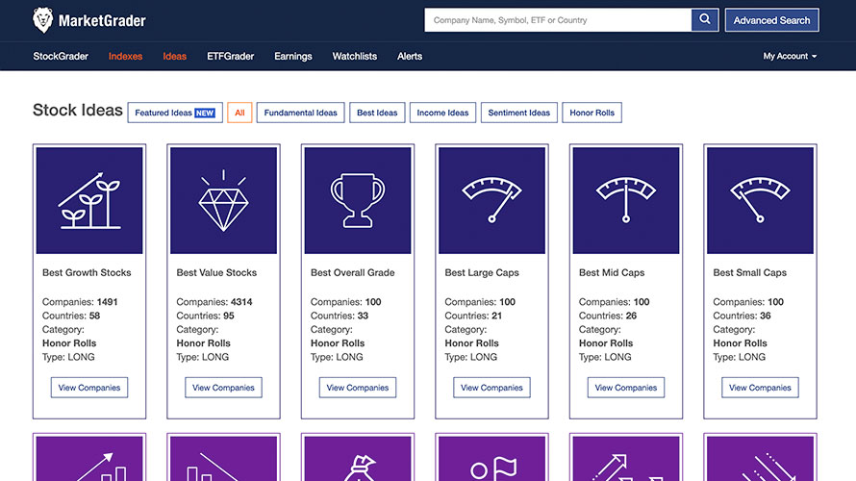Click the magnifying glass search icon

tap(705, 19)
